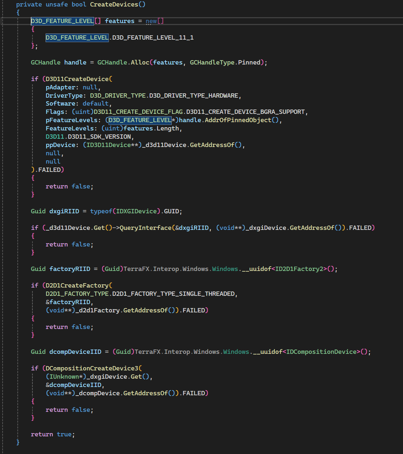Click the _d2d1Factory field reference

coord(98,310)
